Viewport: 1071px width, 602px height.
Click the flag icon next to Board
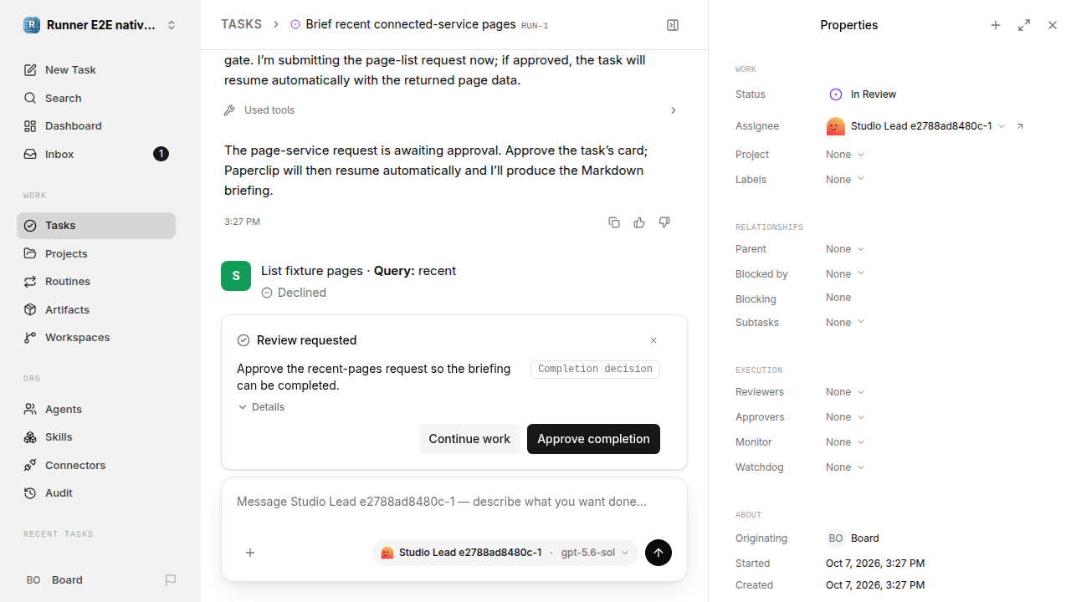point(171,580)
